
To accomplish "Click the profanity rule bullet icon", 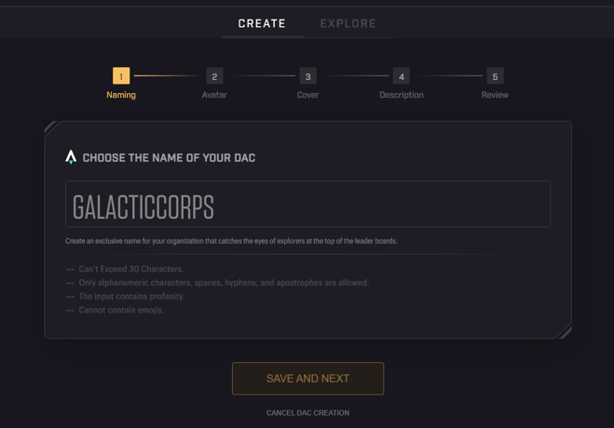I will click(70, 297).
